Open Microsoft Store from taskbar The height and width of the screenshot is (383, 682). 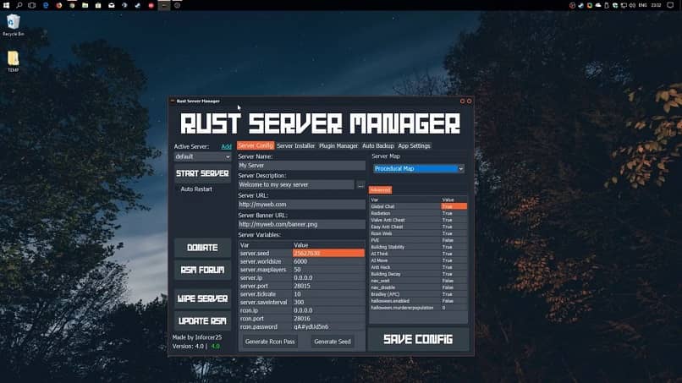click(98, 5)
